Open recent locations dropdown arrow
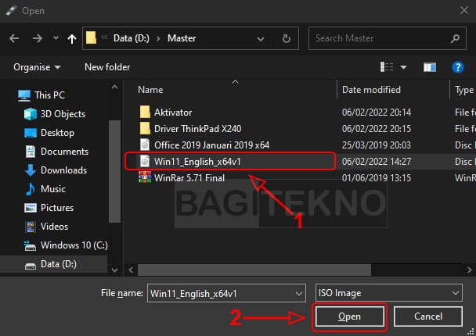476x336 pixels. [56, 38]
